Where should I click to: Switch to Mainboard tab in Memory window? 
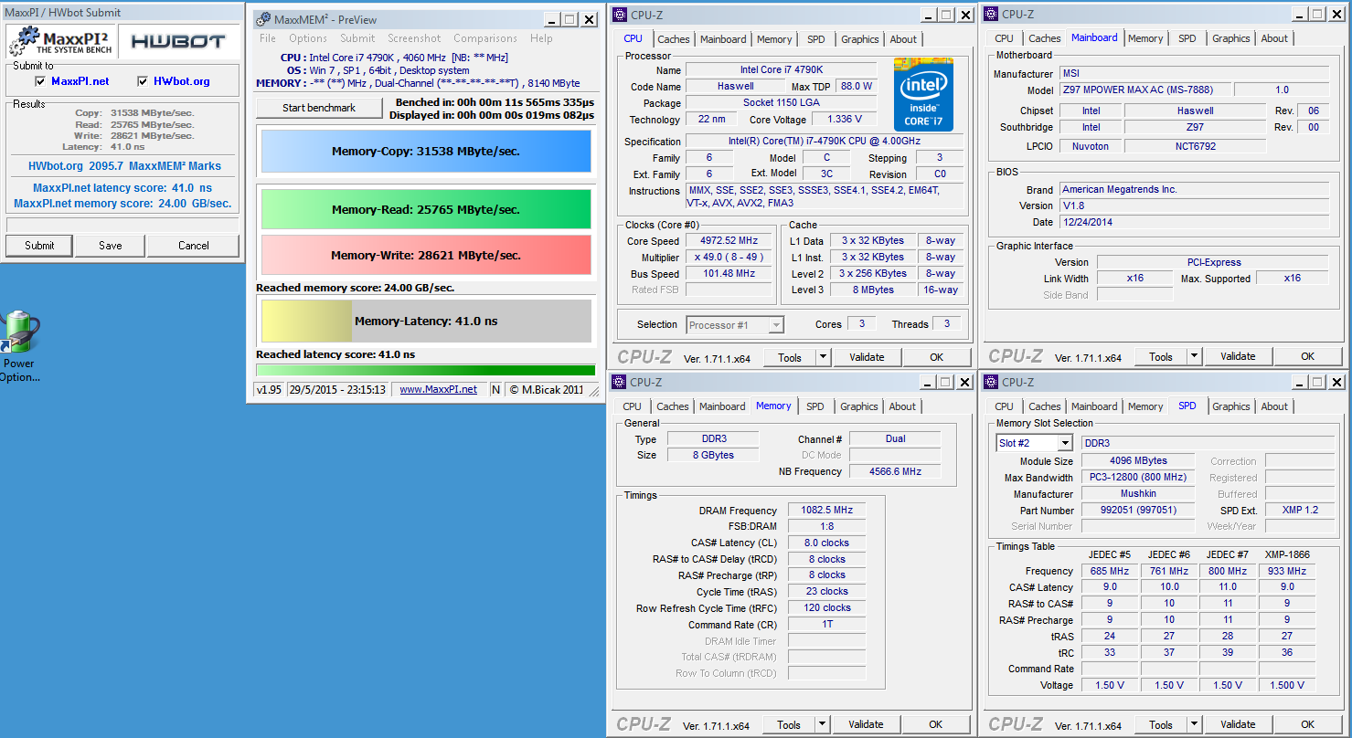tap(722, 406)
